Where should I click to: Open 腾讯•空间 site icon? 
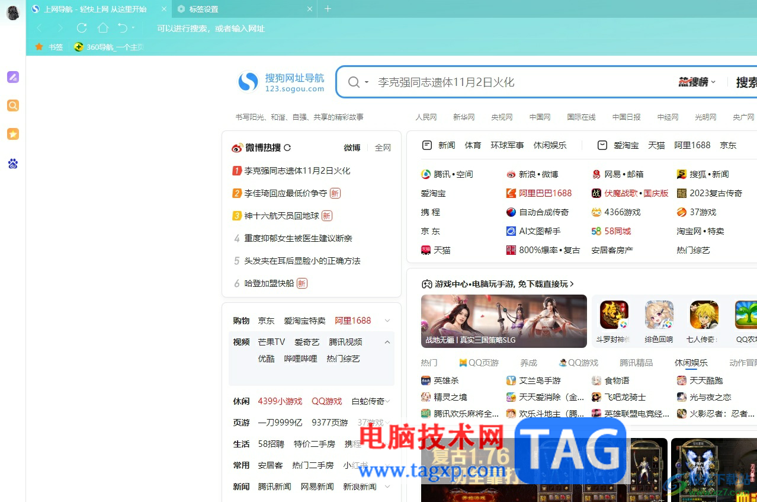click(x=426, y=174)
